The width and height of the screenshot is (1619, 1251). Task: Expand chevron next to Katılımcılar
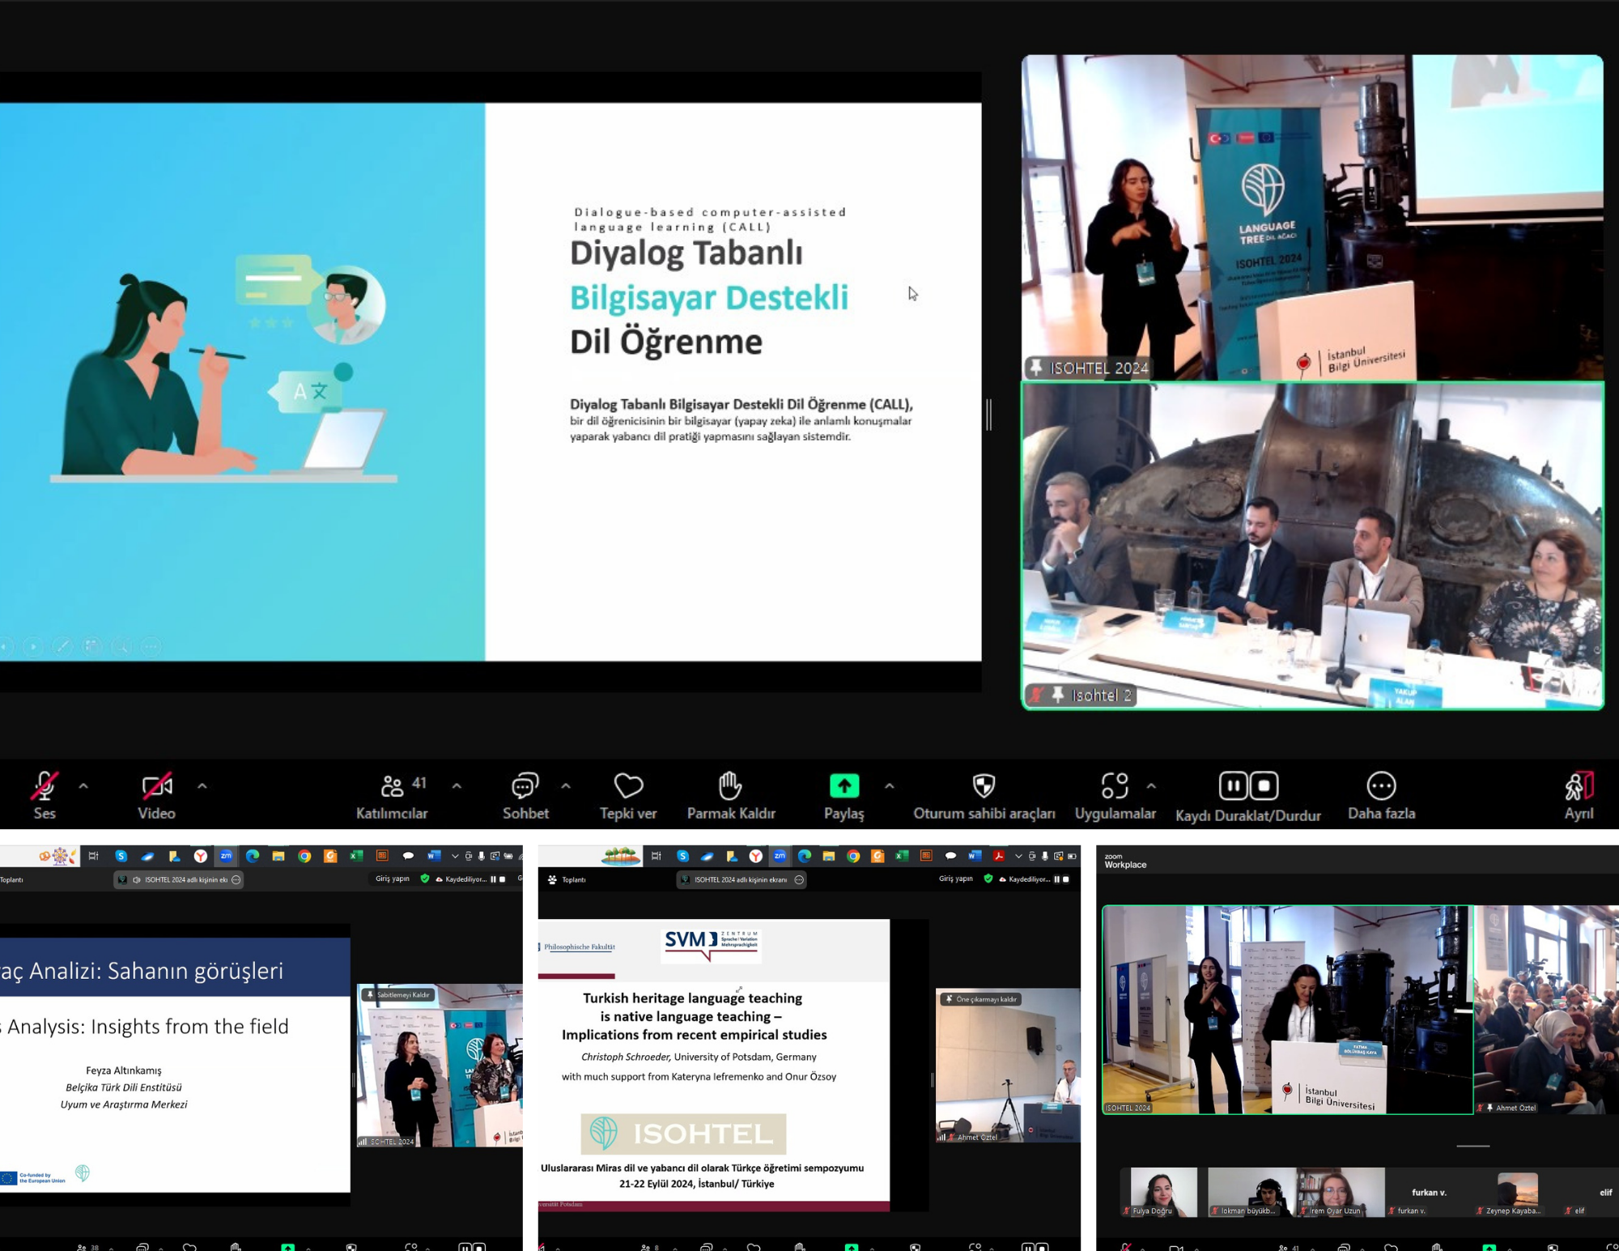point(457,785)
